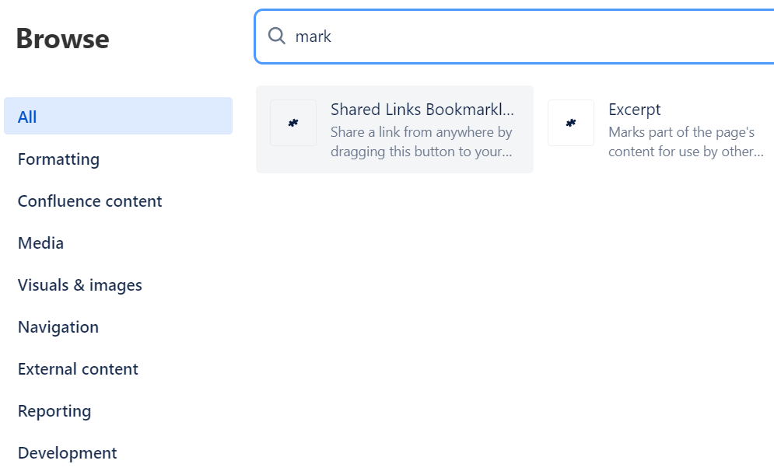The height and width of the screenshot is (471, 774).
Task: Click the Excerpt macro title
Action: (x=635, y=110)
